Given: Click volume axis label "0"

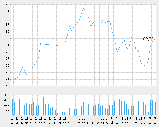Looking at the screenshot, I should 8,115.
